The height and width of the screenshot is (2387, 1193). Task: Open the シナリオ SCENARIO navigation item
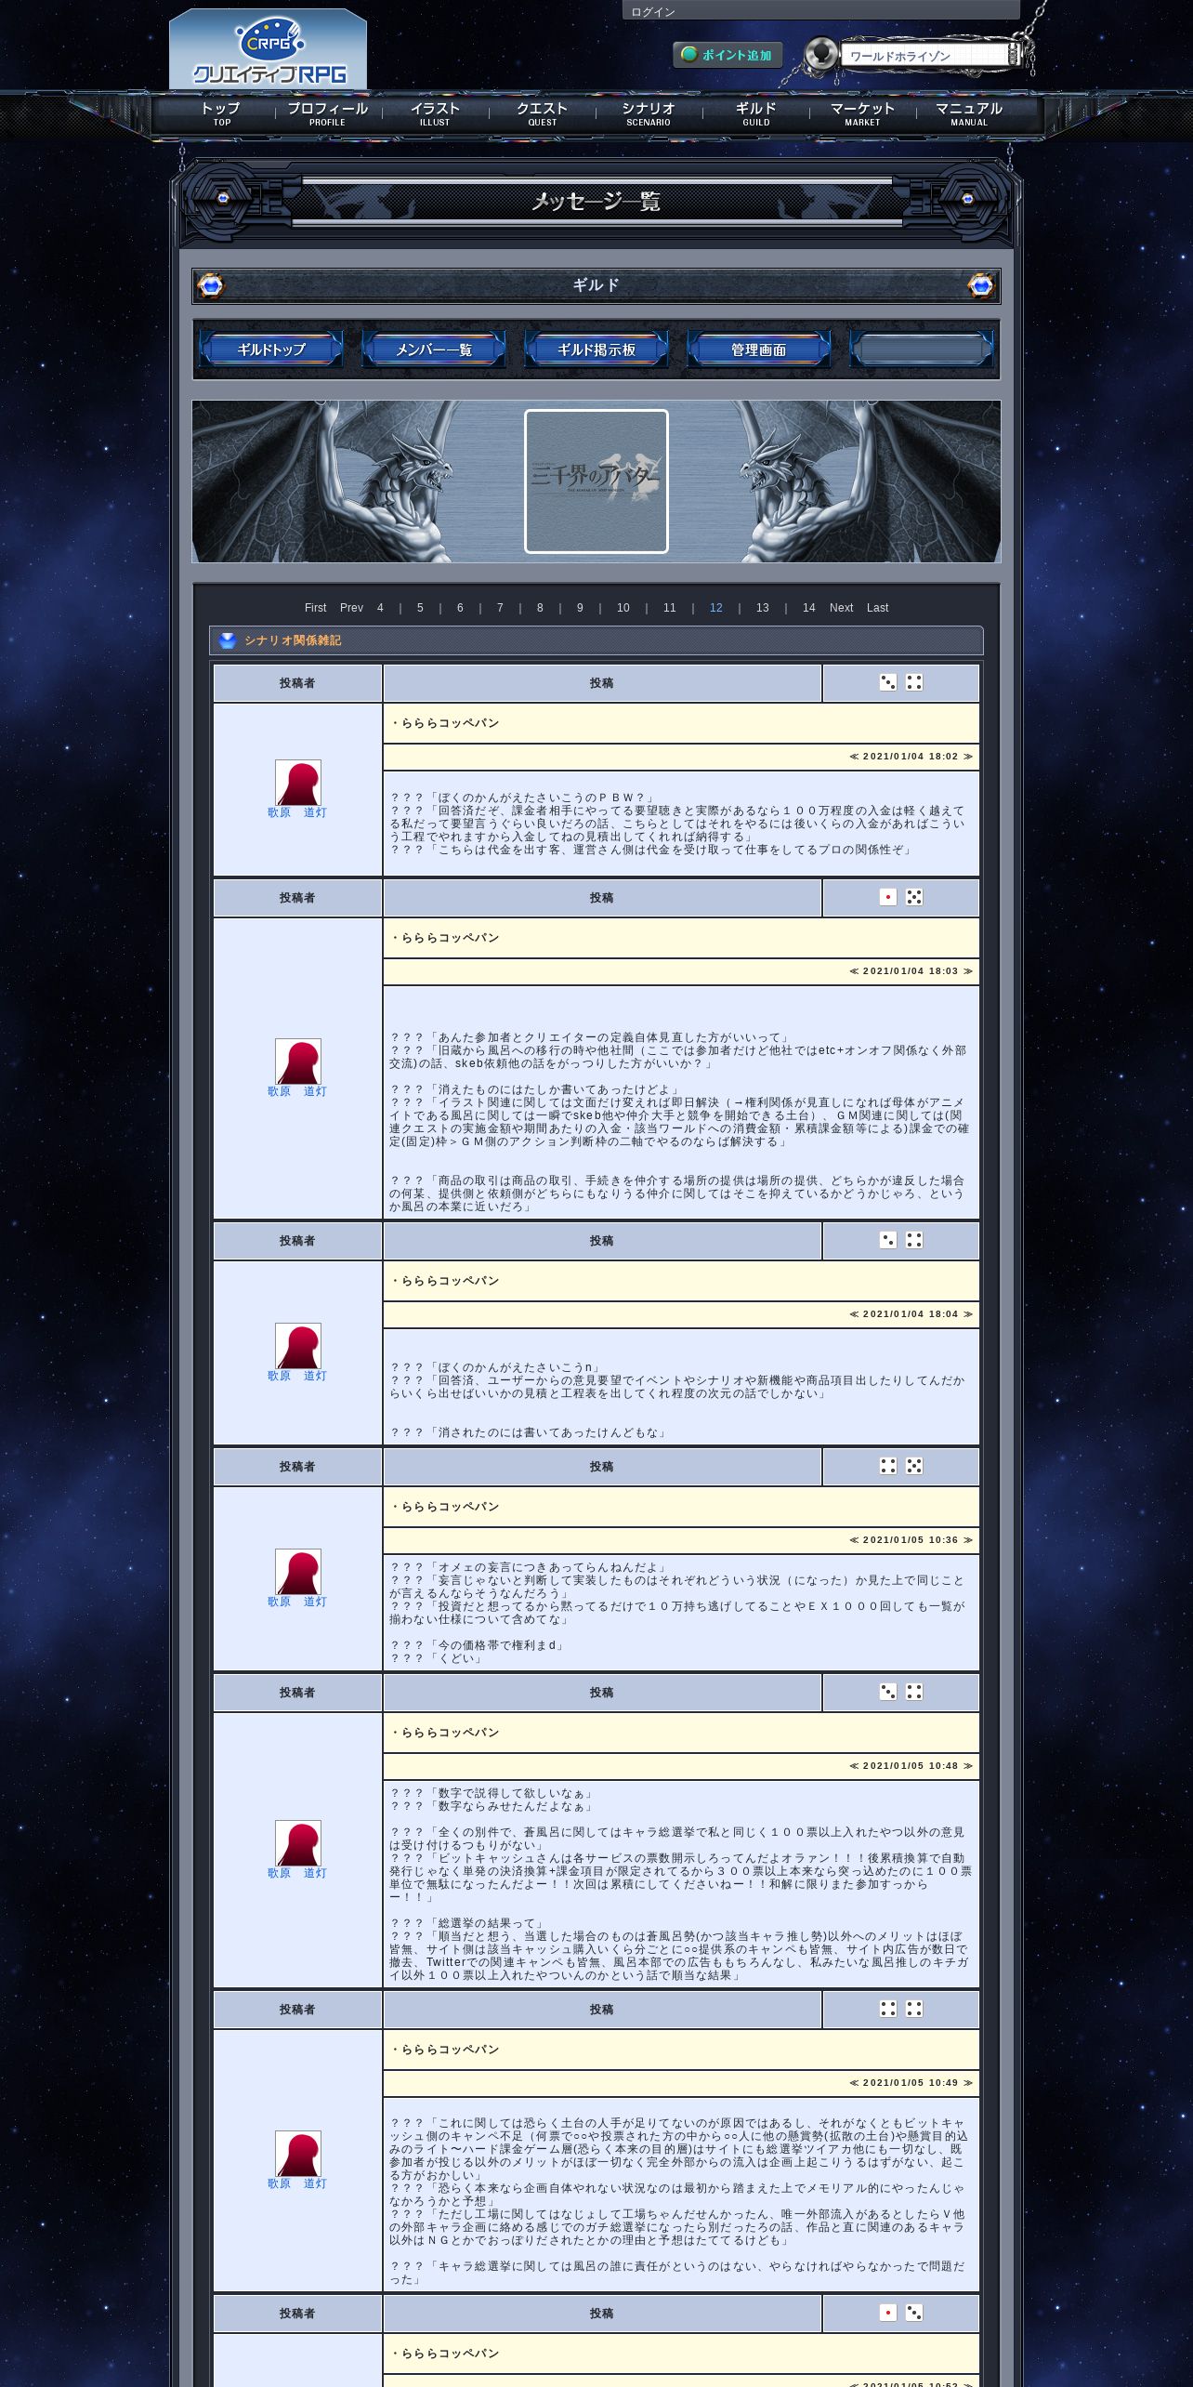[x=649, y=113]
